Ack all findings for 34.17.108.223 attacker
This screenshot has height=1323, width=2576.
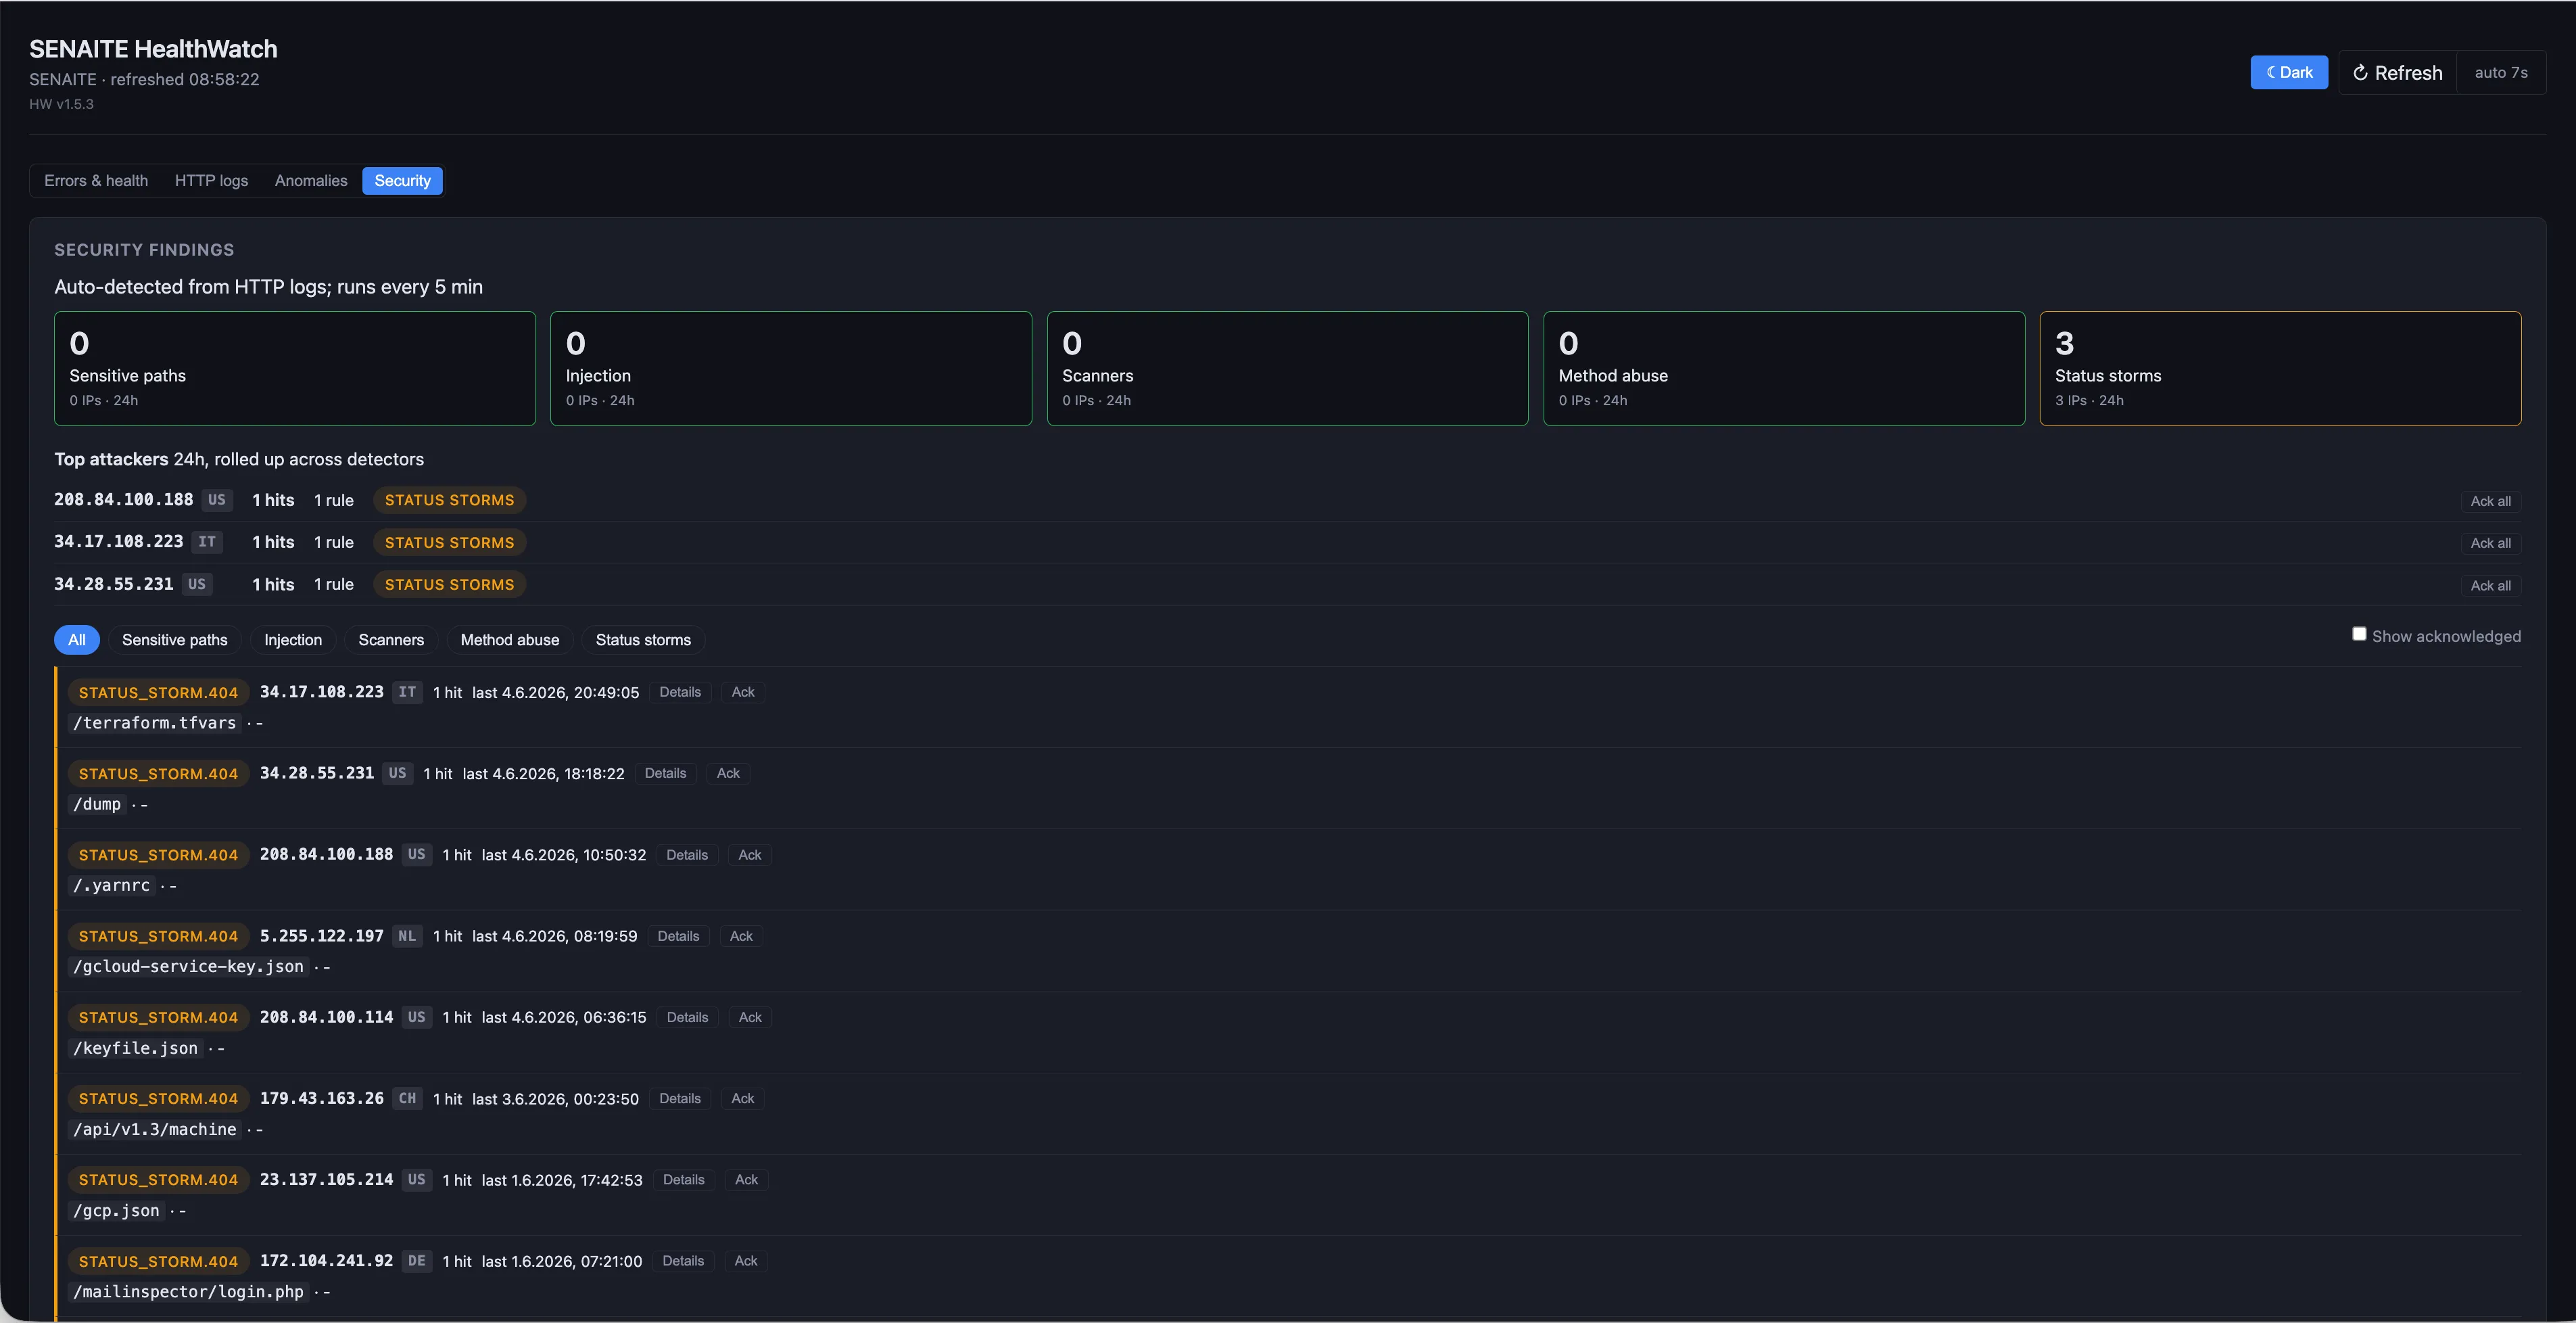2490,543
